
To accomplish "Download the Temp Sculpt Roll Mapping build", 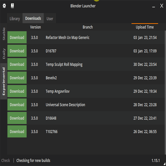I will tap(17, 64).
